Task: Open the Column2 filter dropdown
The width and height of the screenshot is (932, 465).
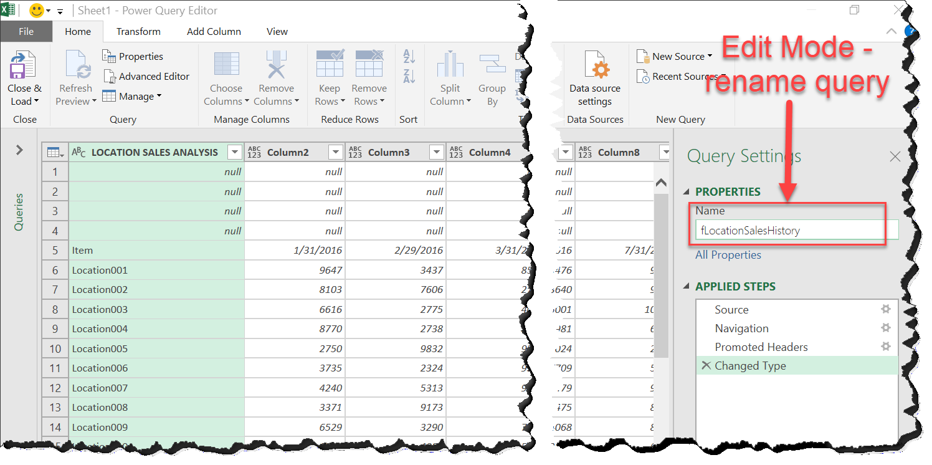Action: pyautogui.click(x=336, y=151)
